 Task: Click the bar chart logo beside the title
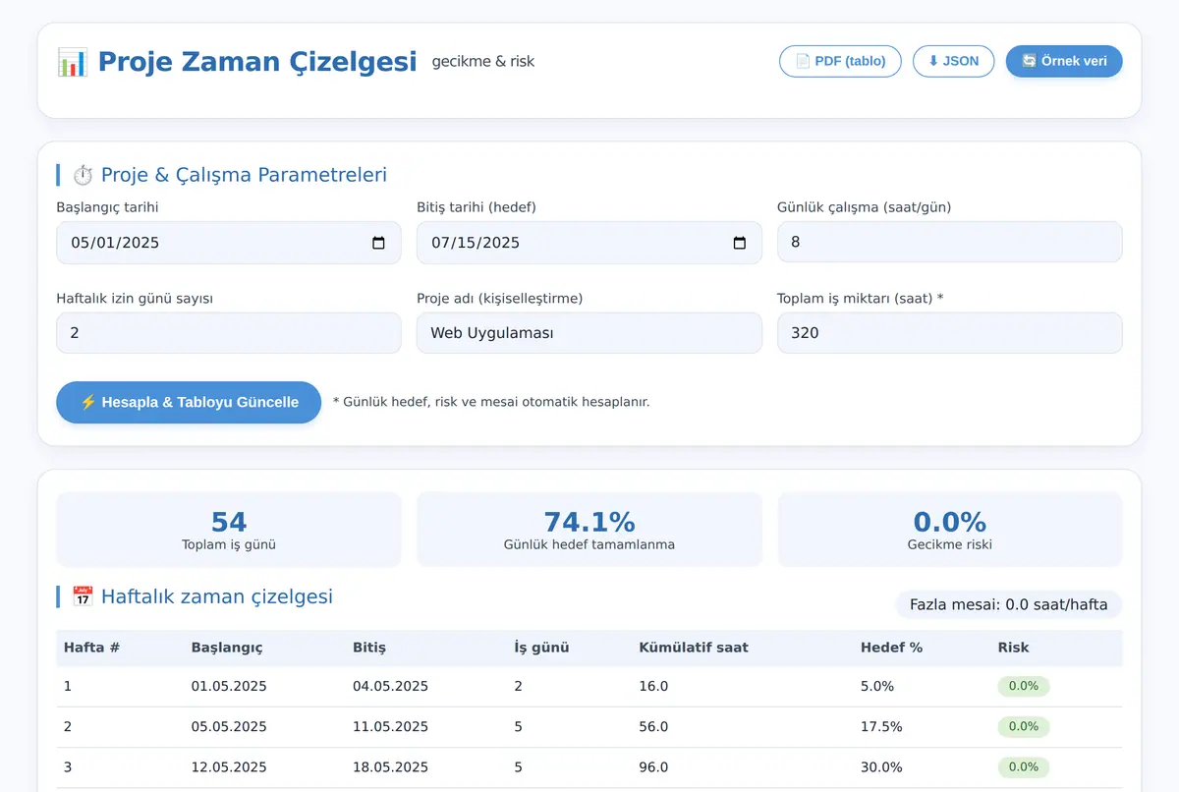coord(72,62)
